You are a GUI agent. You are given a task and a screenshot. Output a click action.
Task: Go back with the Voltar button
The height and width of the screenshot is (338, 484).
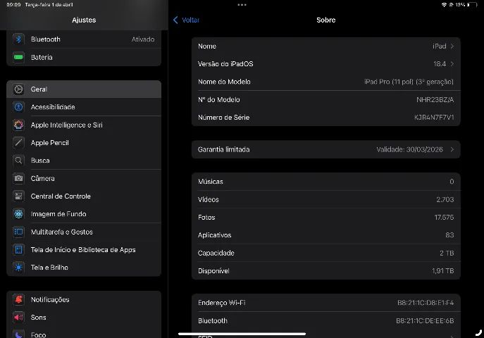click(187, 20)
